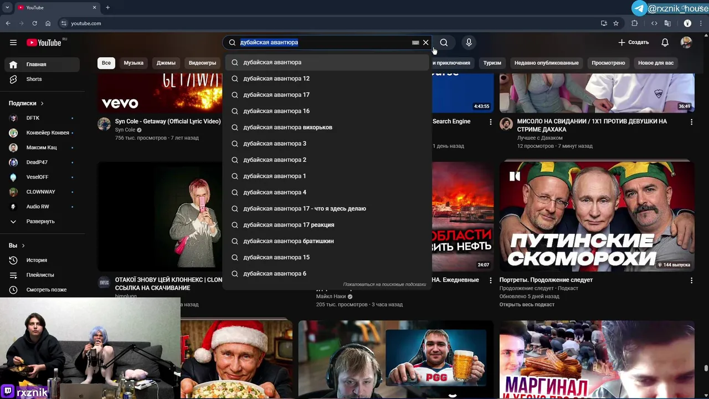
Task: Click the YouTube logo
Action: point(44,43)
